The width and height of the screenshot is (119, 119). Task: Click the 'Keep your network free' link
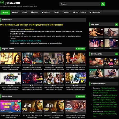point(26,41)
